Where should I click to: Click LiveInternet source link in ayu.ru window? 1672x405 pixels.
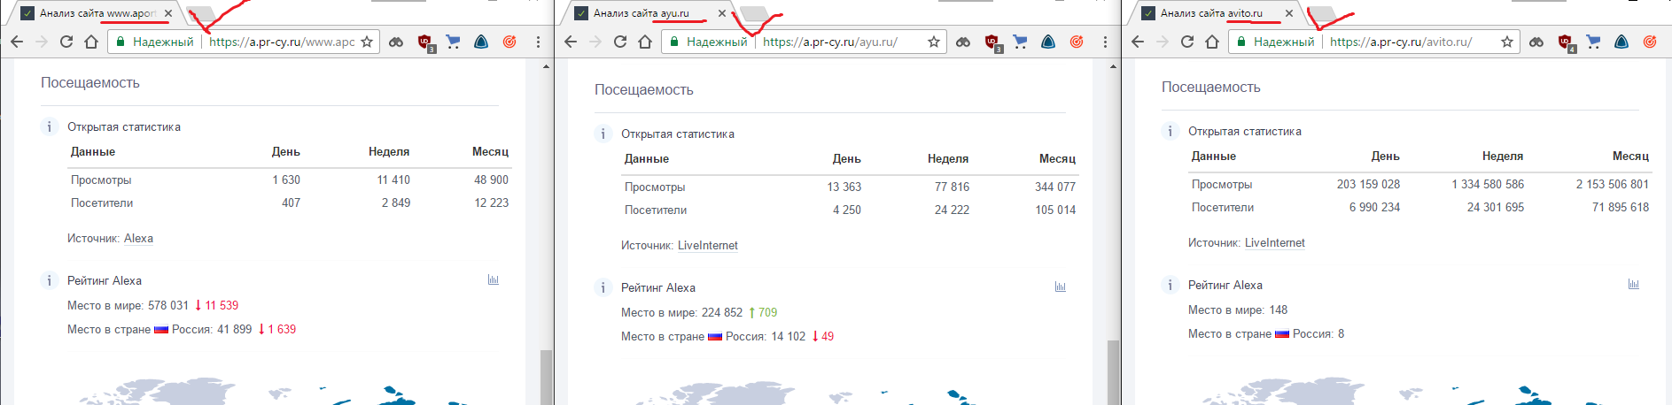(x=708, y=245)
